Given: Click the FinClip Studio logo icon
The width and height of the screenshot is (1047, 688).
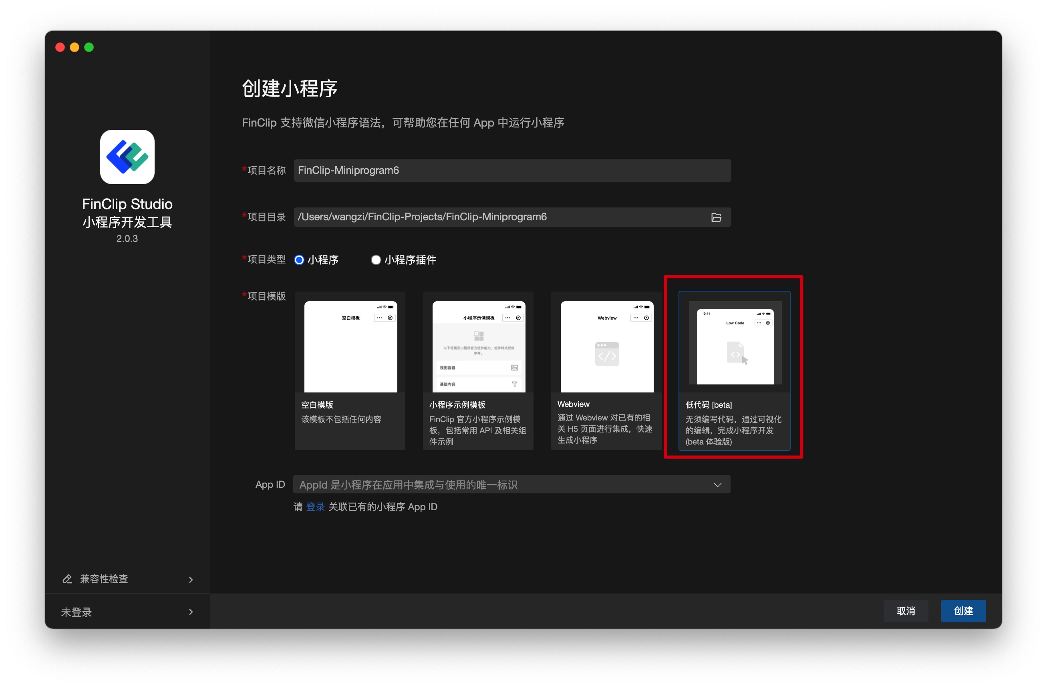Looking at the screenshot, I should (127, 157).
